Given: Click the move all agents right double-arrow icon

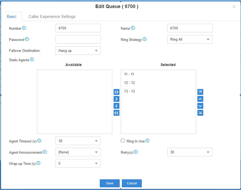Looking at the screenshot, I should pos(117,92).
